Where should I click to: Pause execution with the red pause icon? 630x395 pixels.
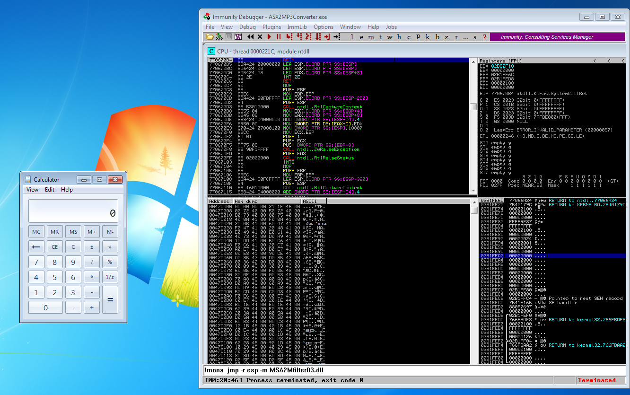279,36
